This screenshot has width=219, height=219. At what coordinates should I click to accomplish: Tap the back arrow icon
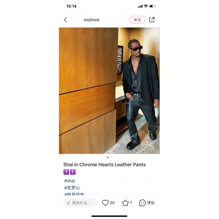tap(66, 20)
